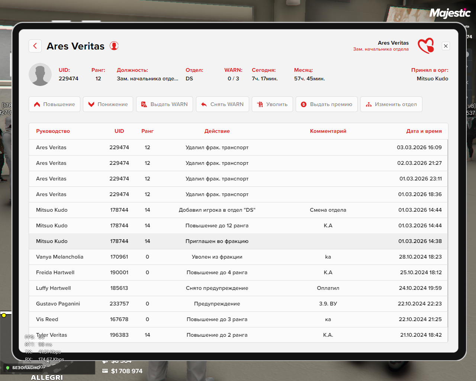Viewport: 476px width, 381px height.
Task: Click the red profile badge icon beside the name
Action: [114, 46]
